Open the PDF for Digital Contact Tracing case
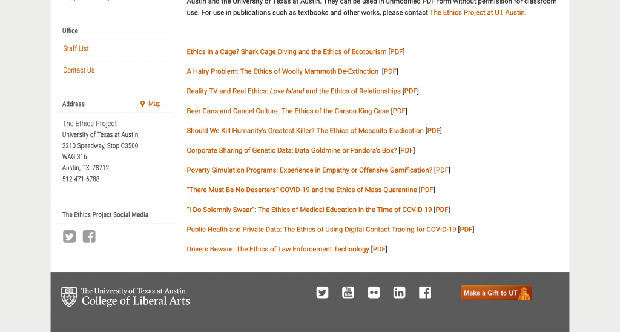Image resolution: width=620 pixels, height=332 pixels. click(466, 230)
